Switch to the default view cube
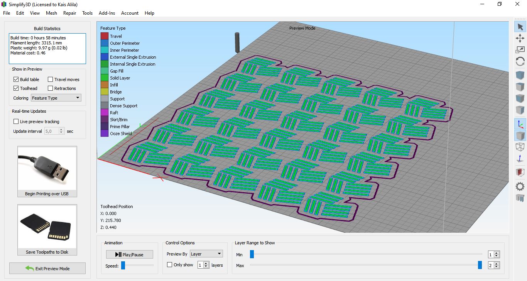The image size is (527, 281). click(x=520, y=75)
